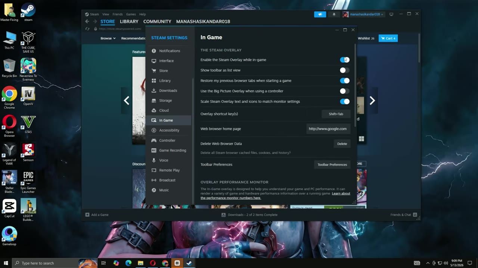The width and height of the screenshot is (478, 268).
Task: Open the Downloads settings section
Action: click(x=168, y=90)
